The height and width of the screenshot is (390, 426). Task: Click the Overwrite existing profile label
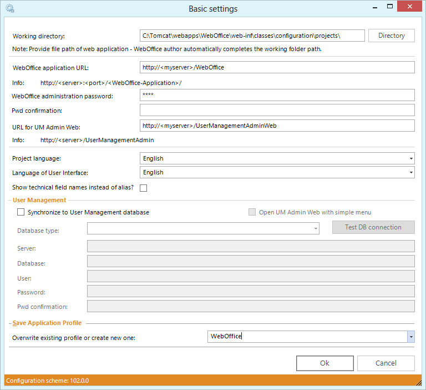tap(74, 338)
